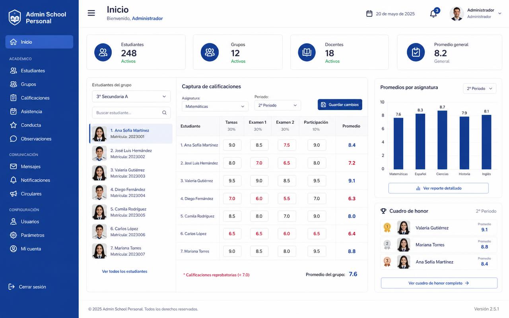Click Ver todos los estudiantes link
Viewport: 509px width, 318px height.
[x=124, y=271]
